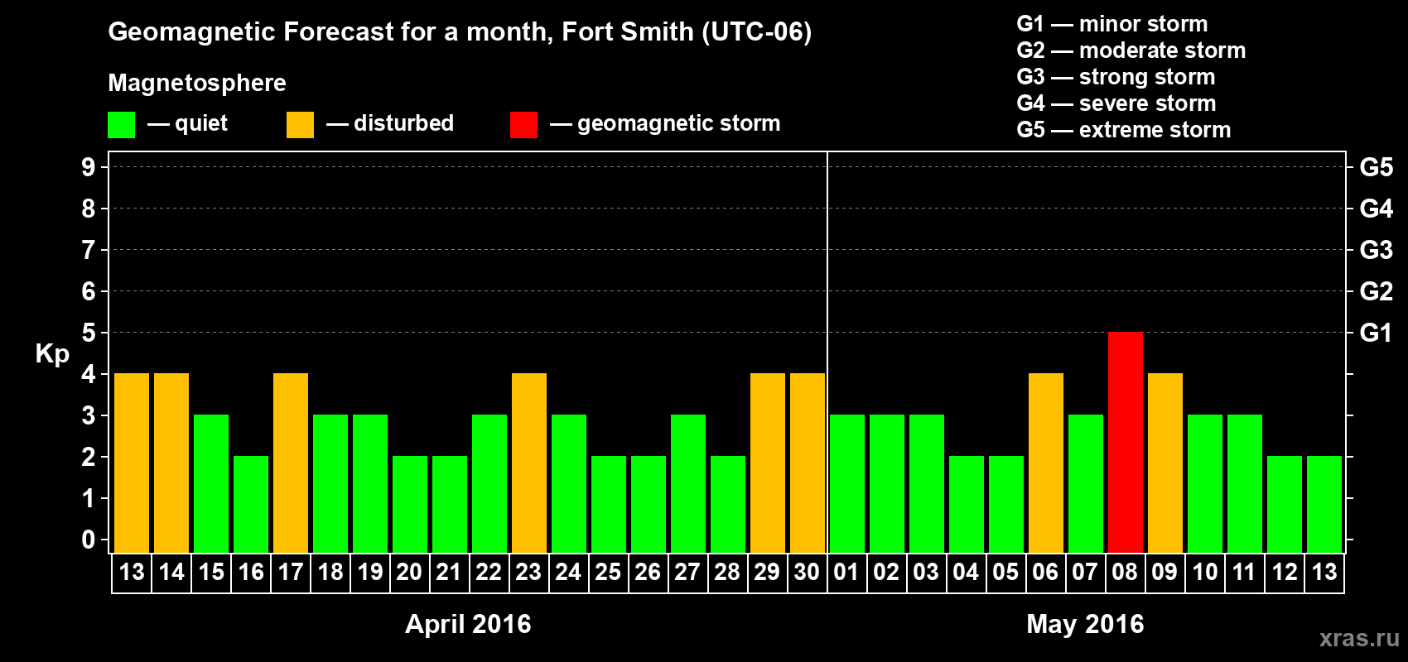Select the green bar for May 13

1324,505
